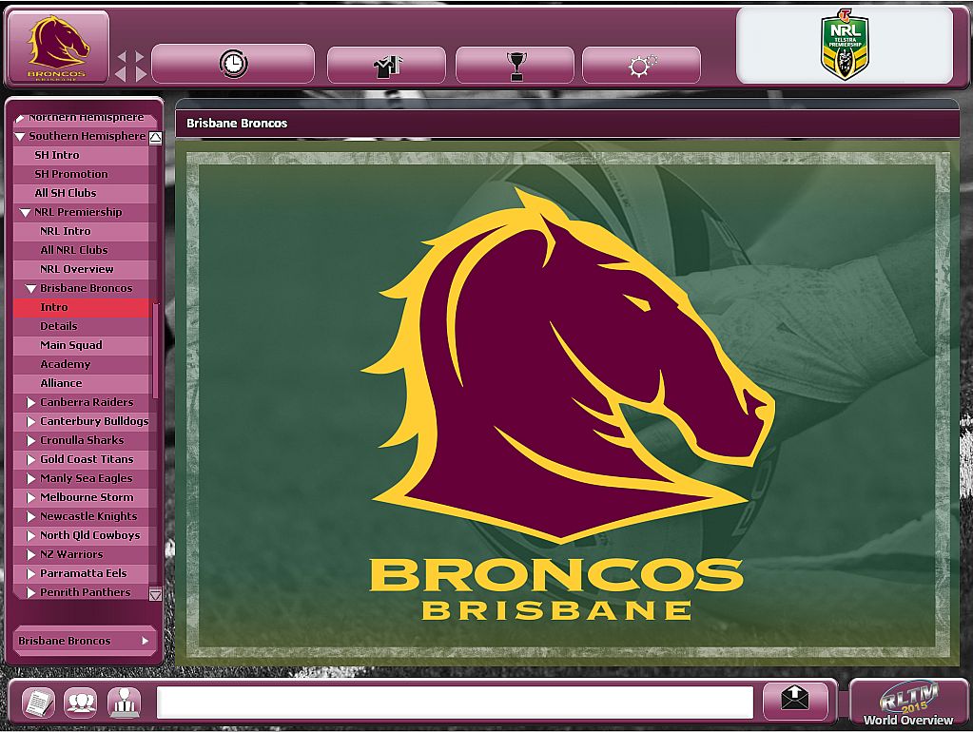Expand the Manly Sea Eagles node
The width and height of the screenshot is (973, 732).
(31, 479)
